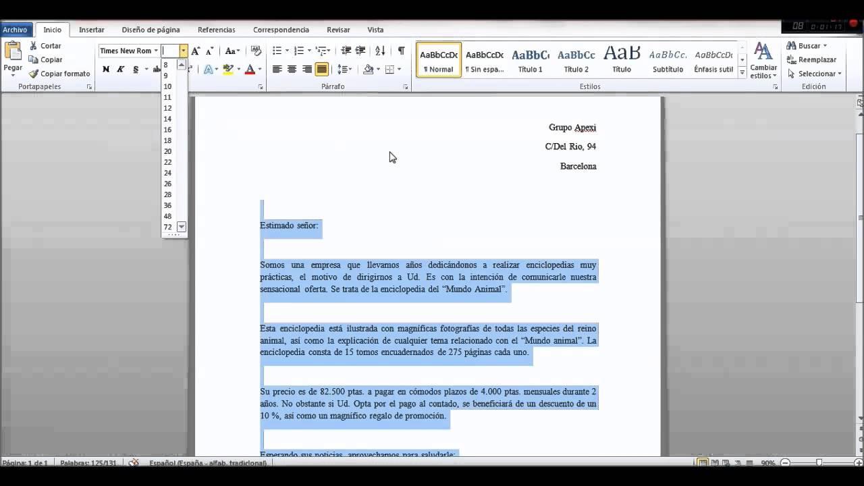The image size is (864, 486).
Task: Open the Archivo menu
Action: click(x=14, y=29)
